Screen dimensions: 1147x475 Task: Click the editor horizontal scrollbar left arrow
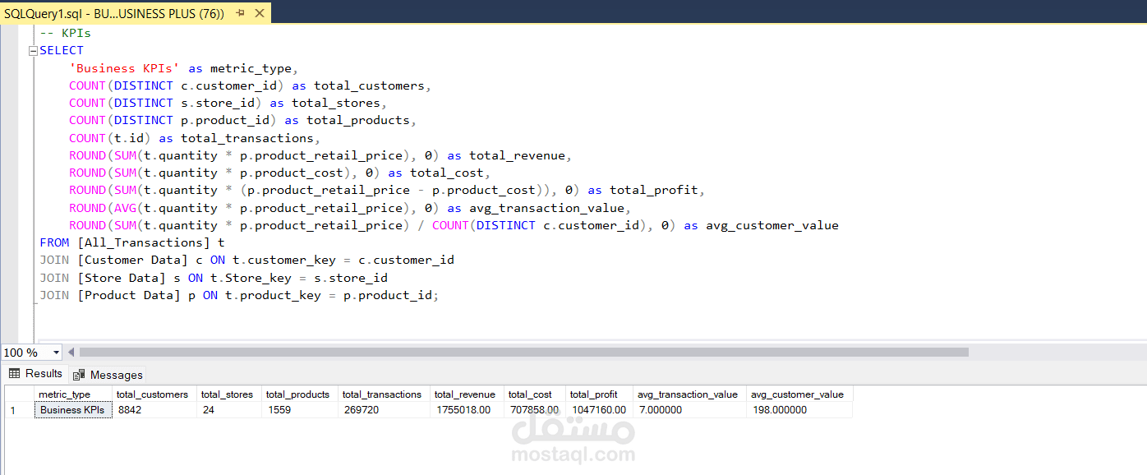(71, 353)
